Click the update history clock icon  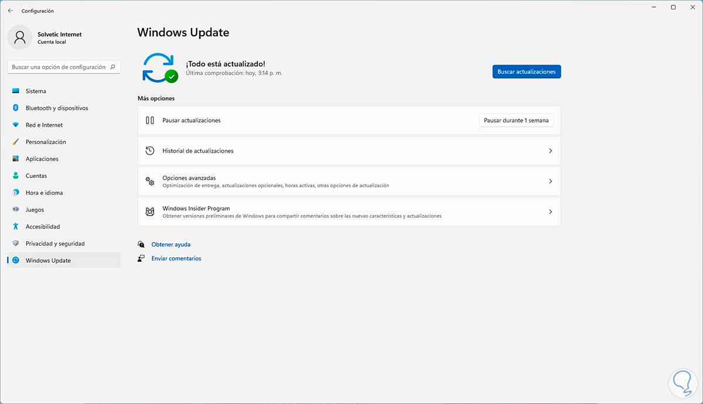coord(150,151)
